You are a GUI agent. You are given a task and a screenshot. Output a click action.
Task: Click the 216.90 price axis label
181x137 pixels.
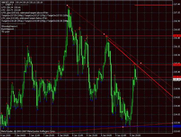pyautogui.click(x=177, y=21)
